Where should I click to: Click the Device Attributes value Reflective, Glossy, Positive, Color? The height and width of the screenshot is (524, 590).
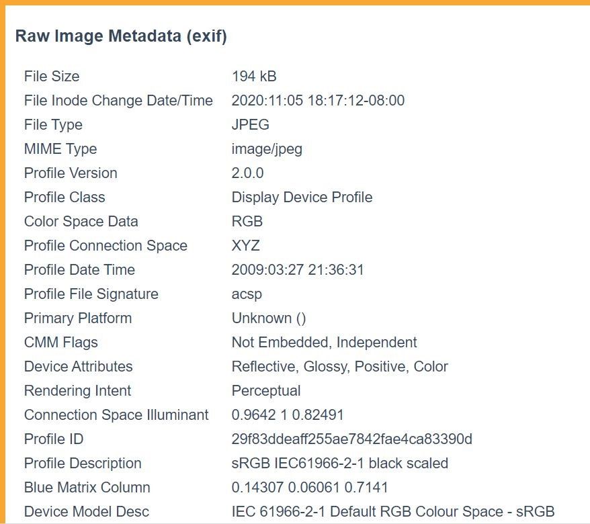[x=339, y=367]
